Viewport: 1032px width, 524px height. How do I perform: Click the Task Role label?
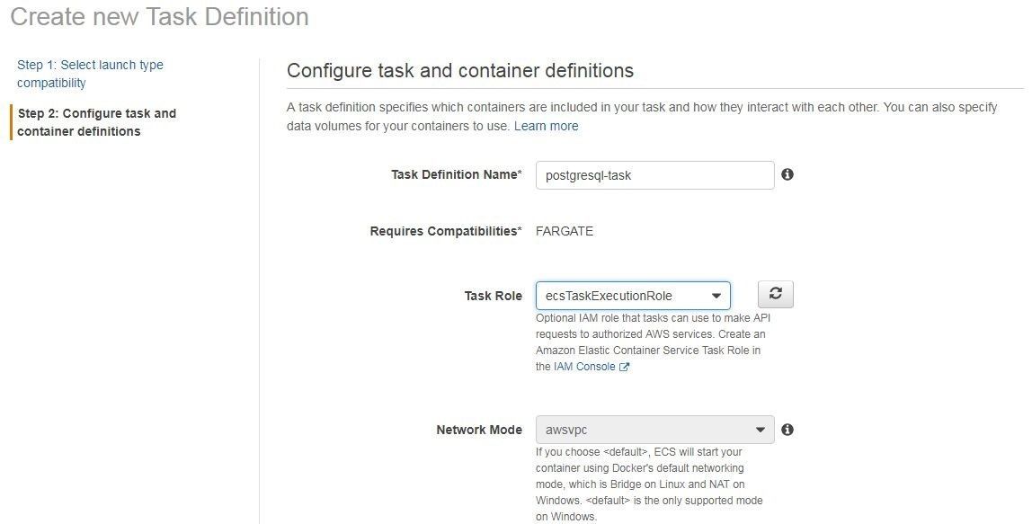(x=493, y=296)
